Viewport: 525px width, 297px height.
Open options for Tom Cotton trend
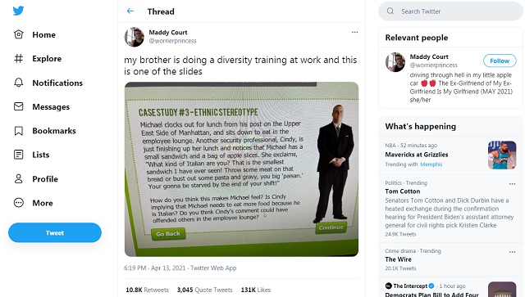click(512, 184)
